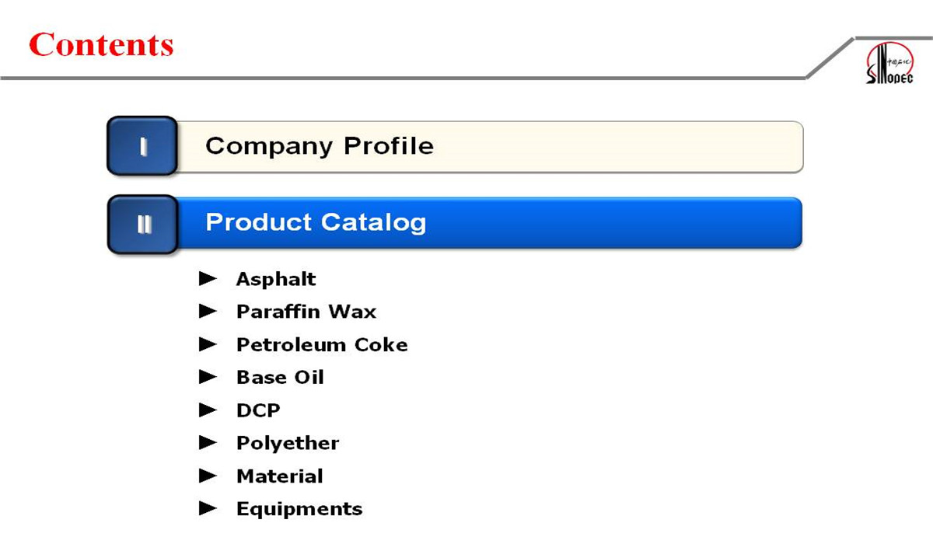
Task: Click the section I number badge
Action: (142, 146)
